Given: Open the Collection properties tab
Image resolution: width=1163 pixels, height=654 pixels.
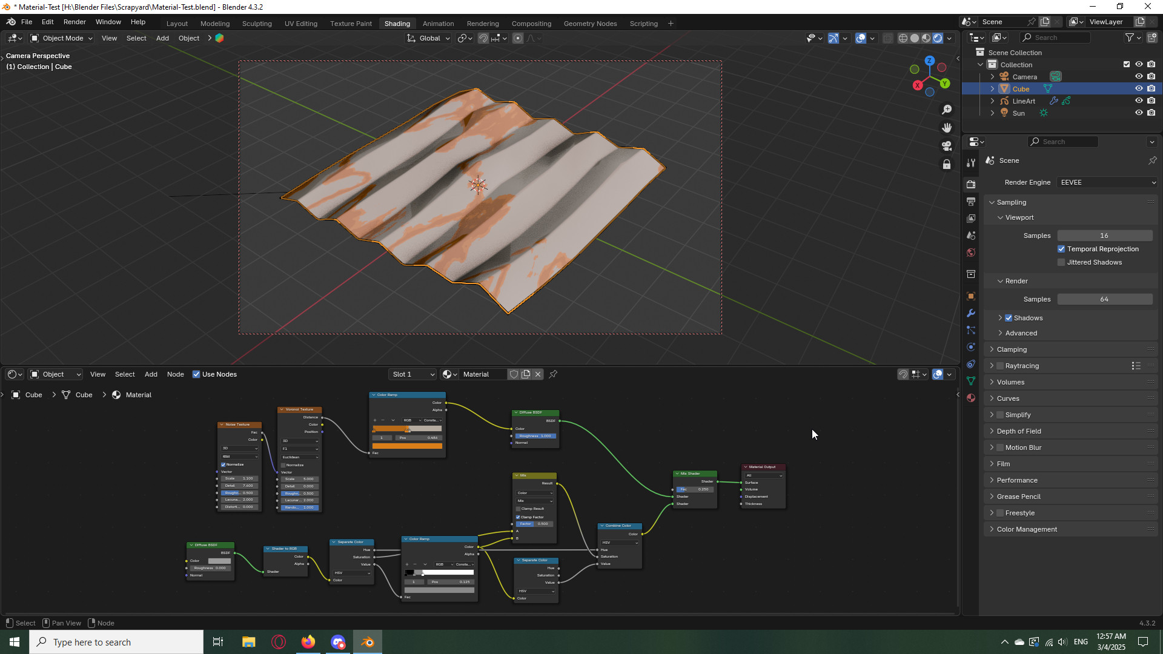Looking at the screenshot, I should pos(971,274).
